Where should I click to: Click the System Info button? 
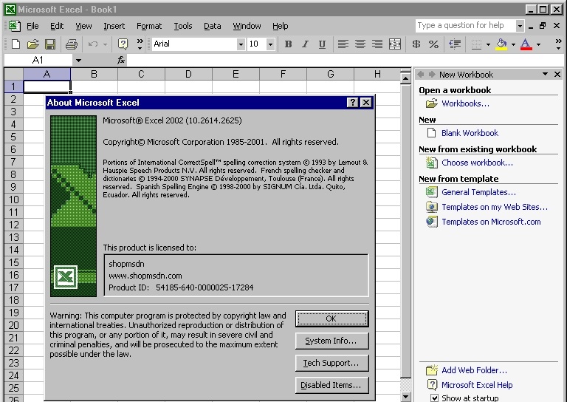332,341
